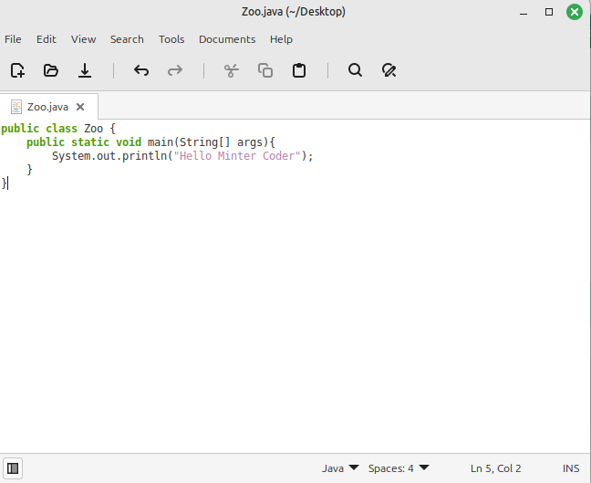Click the Cut scissors icon
The height and width of the screenshot is (483, 591).
tap(232, 70)
